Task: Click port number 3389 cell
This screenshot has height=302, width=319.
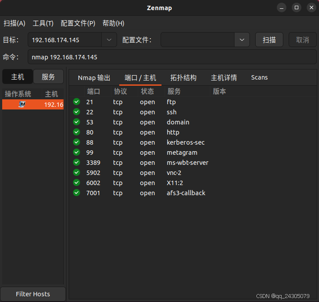Action: click(x=93, y=163)
